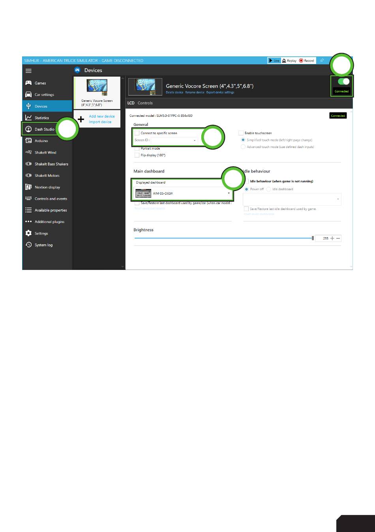Click the Brightness slider handle
The width and height of the screenshot is (375, 532).
(313, 238)
